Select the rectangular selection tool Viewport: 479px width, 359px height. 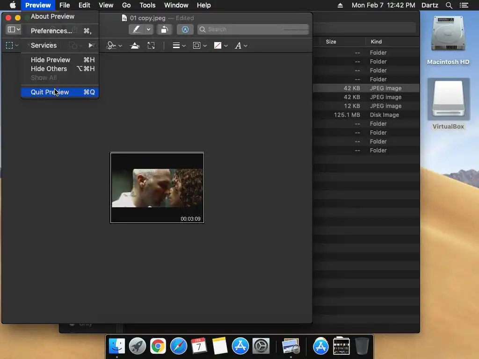[x=9, y=45]
